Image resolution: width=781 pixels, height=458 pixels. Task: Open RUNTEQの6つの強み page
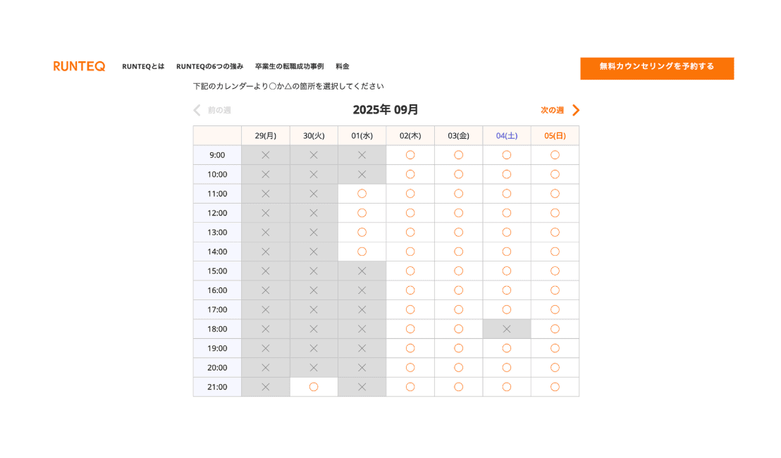[x=209, y=66]
